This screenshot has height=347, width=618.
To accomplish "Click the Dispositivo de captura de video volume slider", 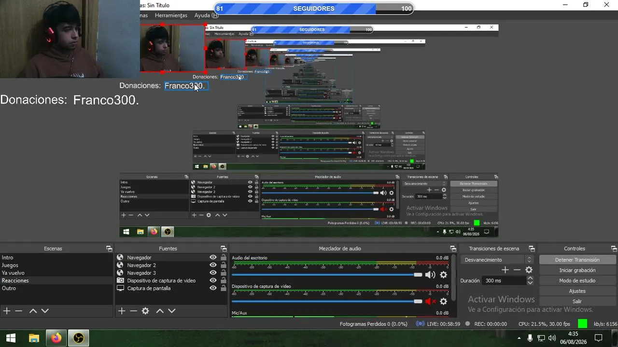I will pyautogui.click(x=327, y=301).
